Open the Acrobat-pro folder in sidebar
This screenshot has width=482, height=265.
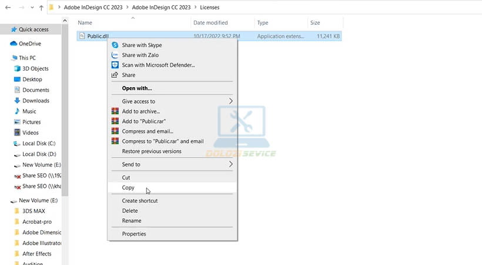[x=37, y=222]
